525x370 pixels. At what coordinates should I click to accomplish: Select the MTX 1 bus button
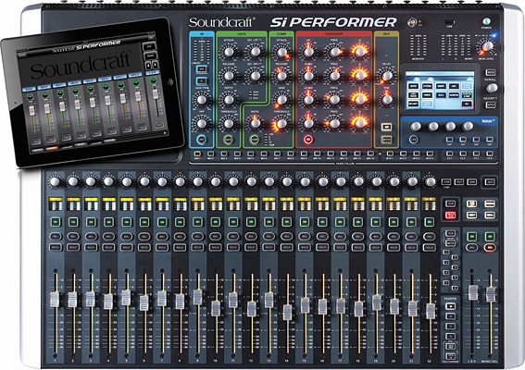[390, 154]
